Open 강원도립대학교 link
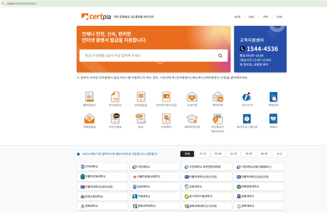 (103, 197)
